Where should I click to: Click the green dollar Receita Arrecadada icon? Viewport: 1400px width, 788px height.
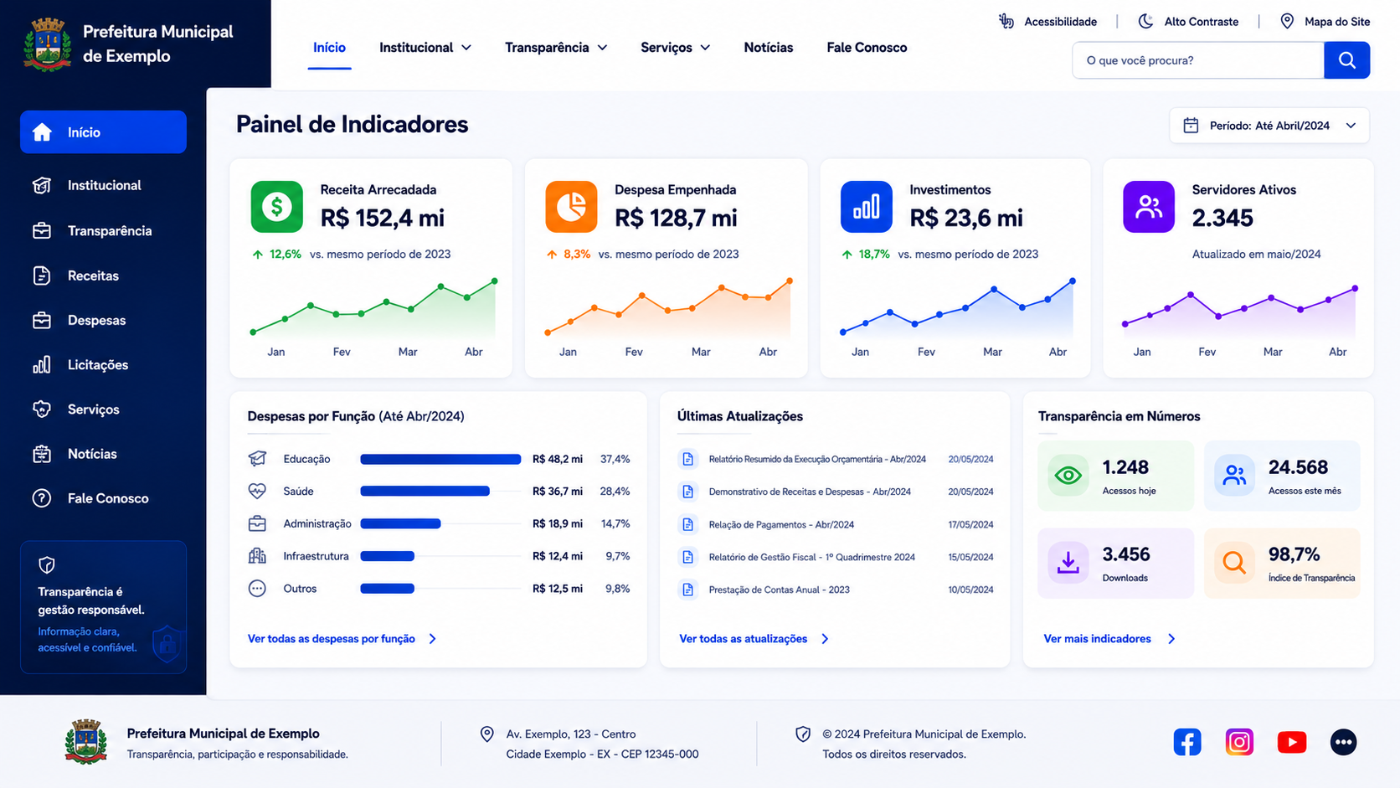point(277,206)
